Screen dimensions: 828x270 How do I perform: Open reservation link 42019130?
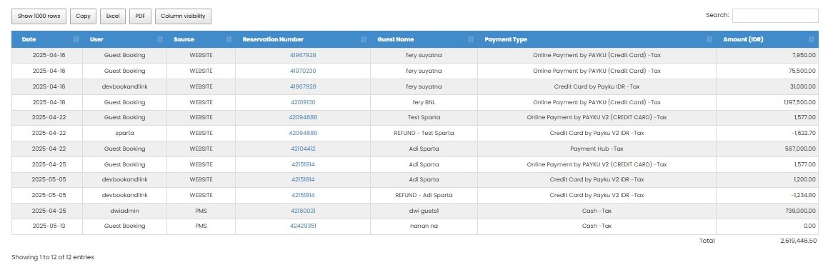point(303,102)
